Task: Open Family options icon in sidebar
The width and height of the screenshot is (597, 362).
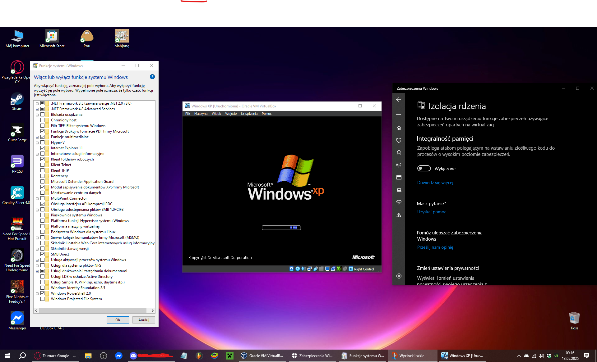Action: (399, 215)
